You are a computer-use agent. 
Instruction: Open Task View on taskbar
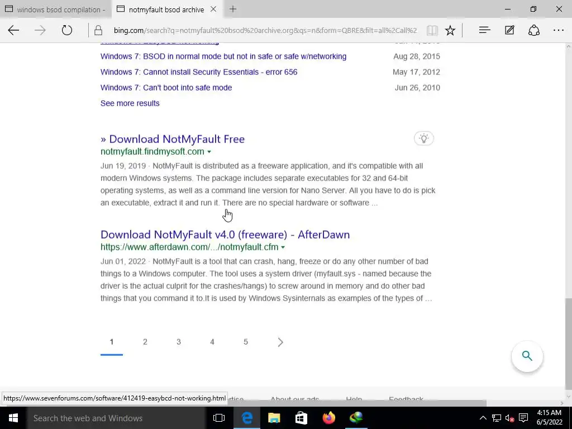[219, 418]
